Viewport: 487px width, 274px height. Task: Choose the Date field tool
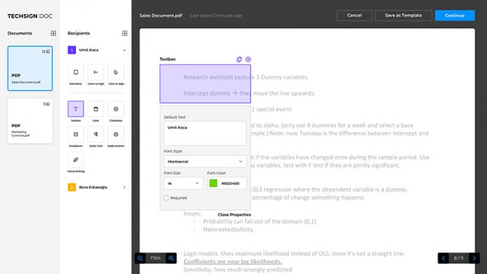click(96, 109)
